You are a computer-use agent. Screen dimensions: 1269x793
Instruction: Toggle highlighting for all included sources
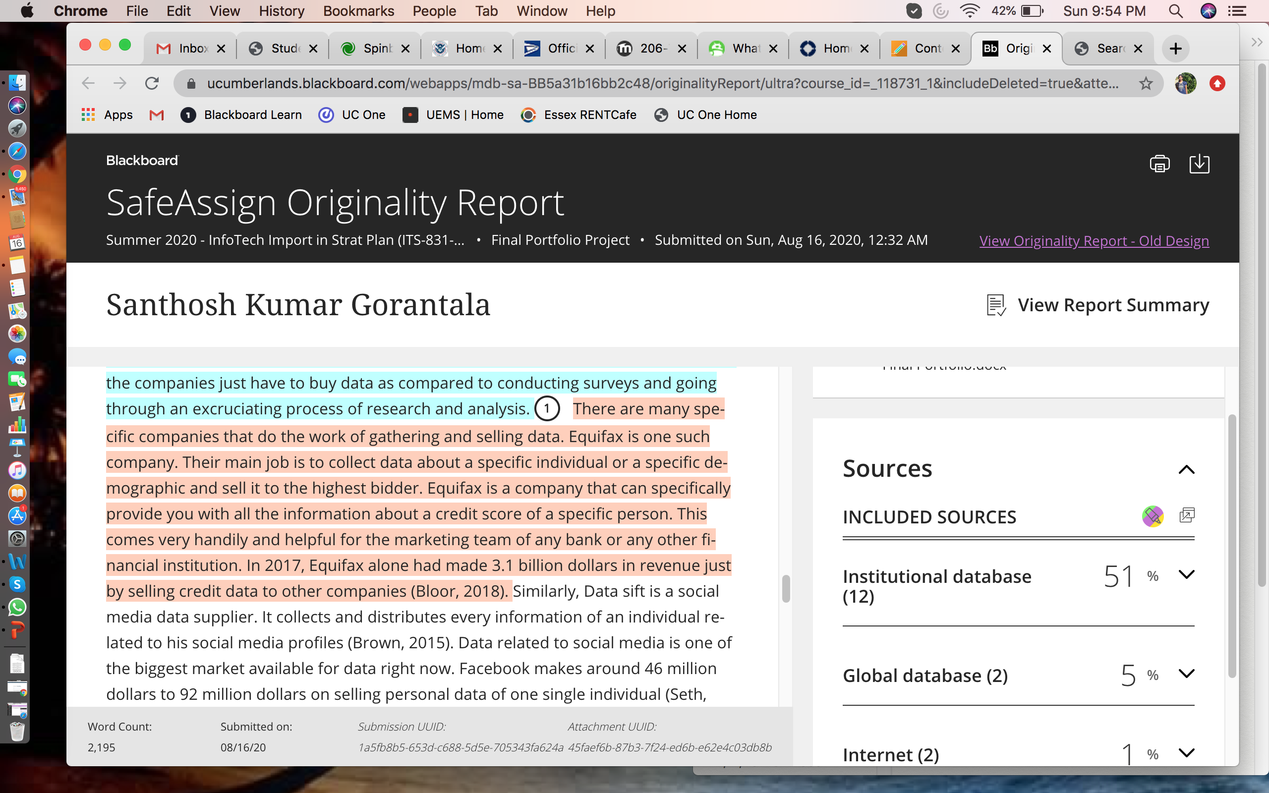click(x=1153, y=516)
